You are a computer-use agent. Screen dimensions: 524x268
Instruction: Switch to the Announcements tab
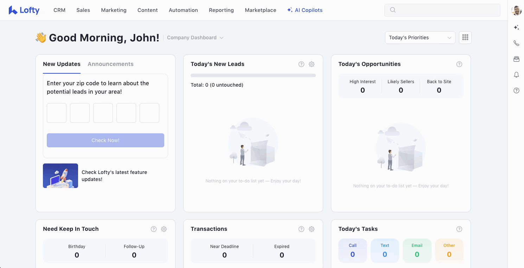[110, 64]
